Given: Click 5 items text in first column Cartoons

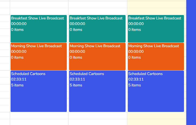Looking at the screenshot, I should (17, 85).
